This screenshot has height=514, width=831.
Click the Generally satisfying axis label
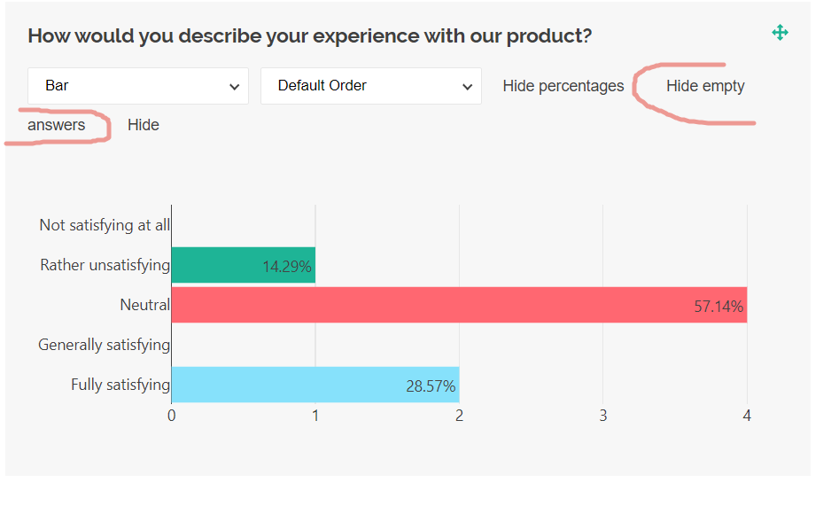tap(104, 344)
